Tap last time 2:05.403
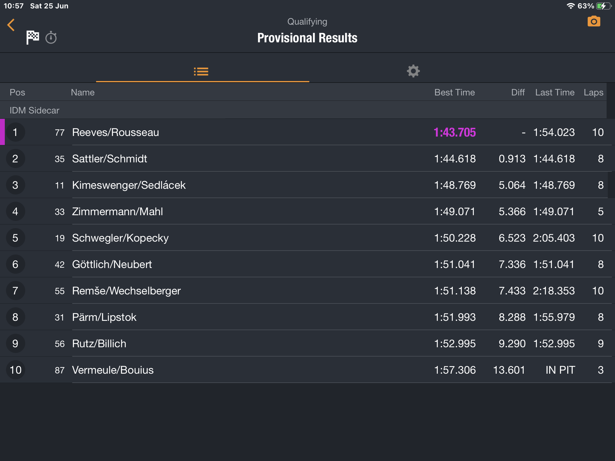This screenshot has height=461, width=615. tap(554, 238)
